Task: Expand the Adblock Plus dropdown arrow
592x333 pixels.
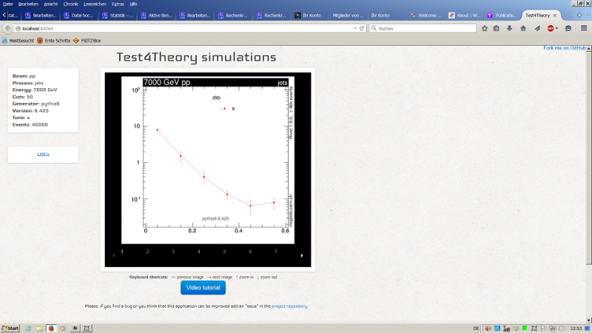Action: [x=556, y=29]
